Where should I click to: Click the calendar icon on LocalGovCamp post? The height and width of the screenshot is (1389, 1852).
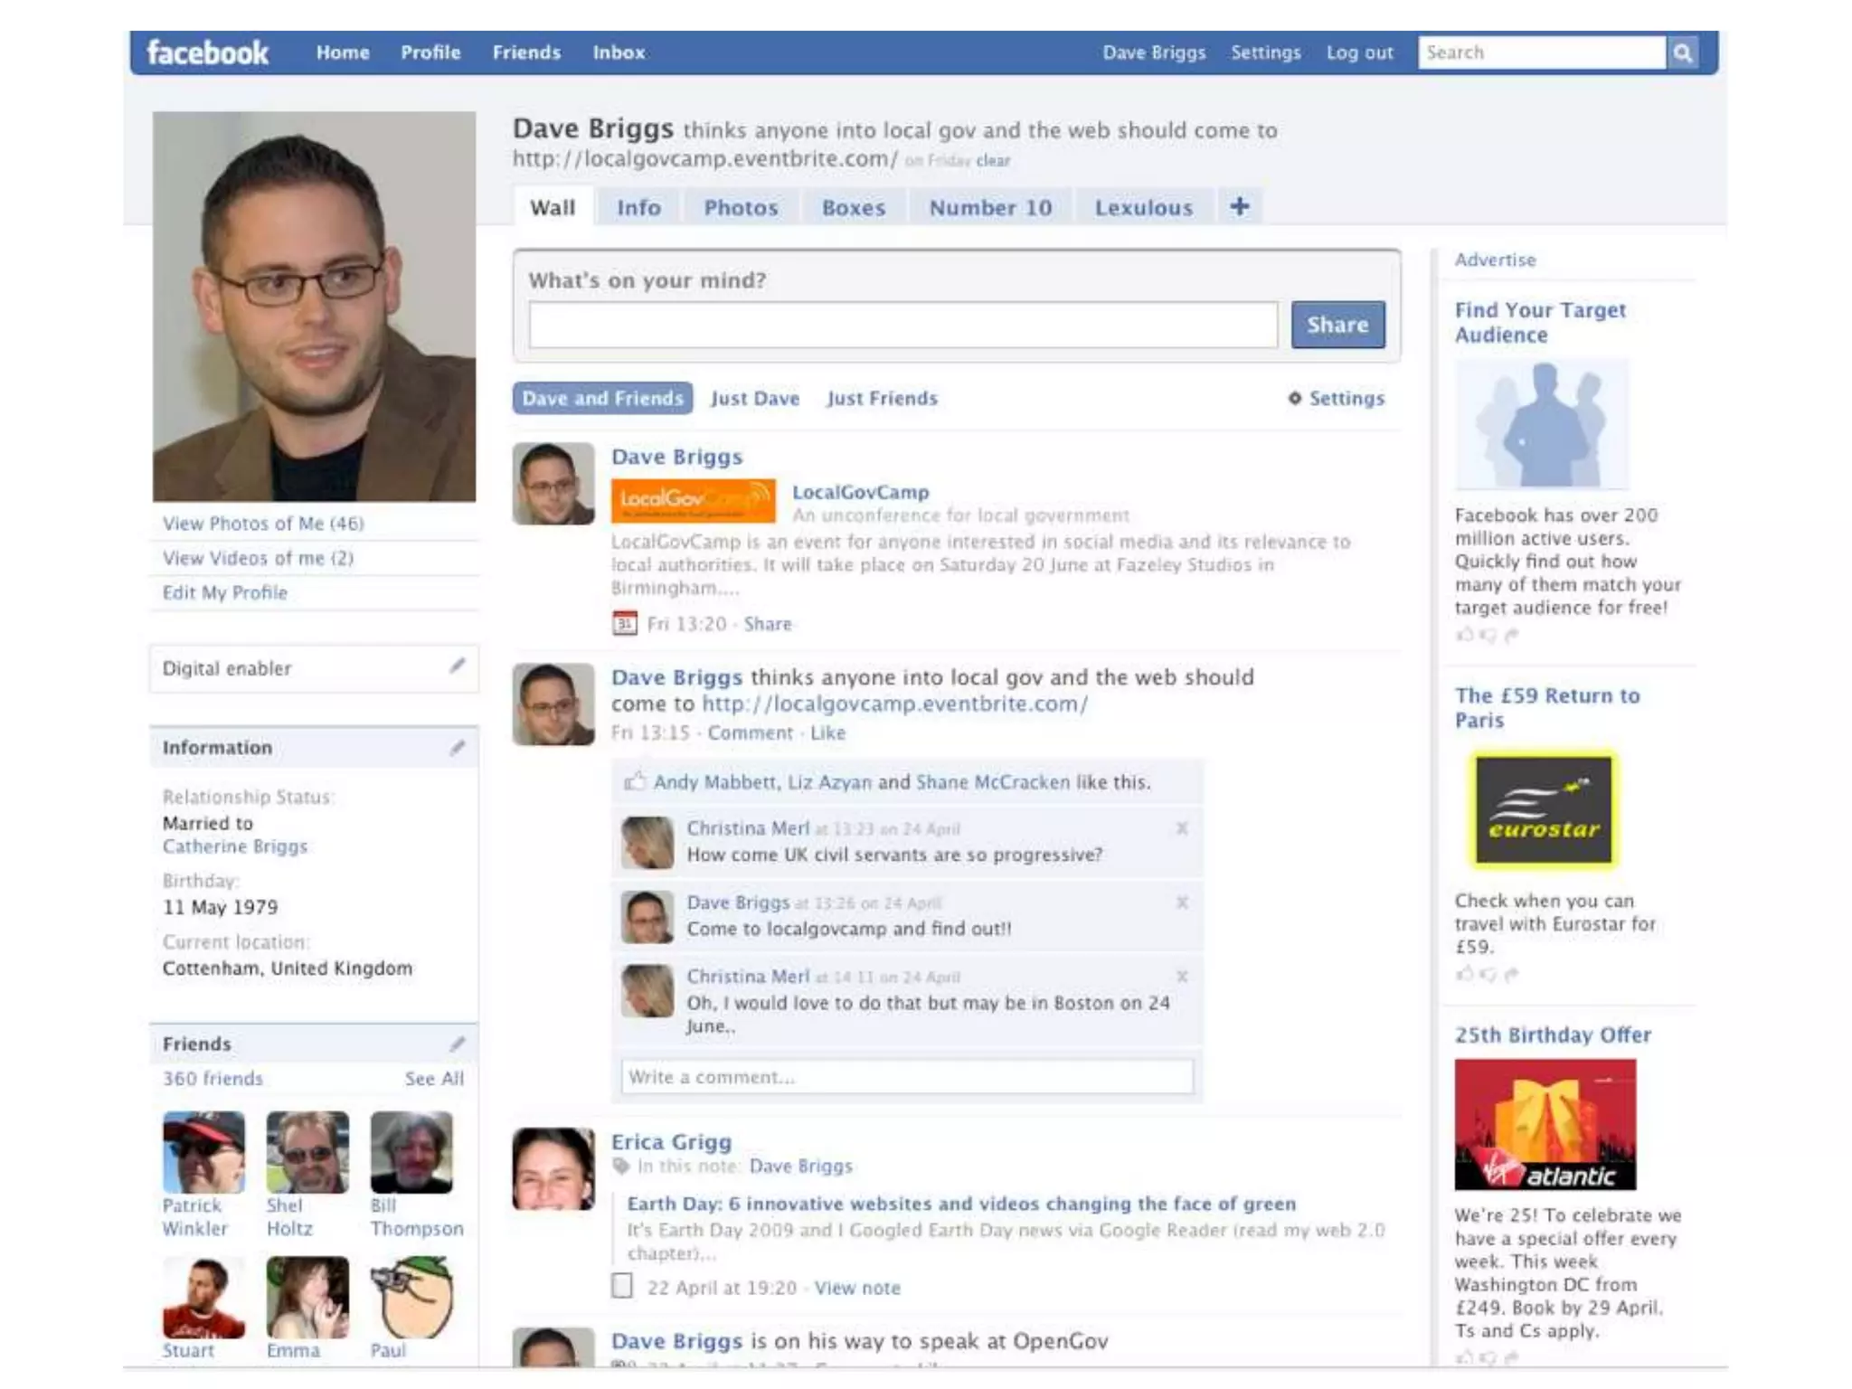[x=624, y=623]
